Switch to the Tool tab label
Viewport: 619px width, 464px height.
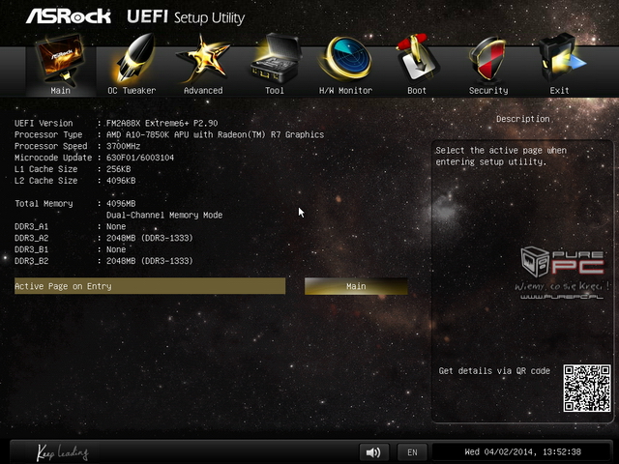pos(275,91)
